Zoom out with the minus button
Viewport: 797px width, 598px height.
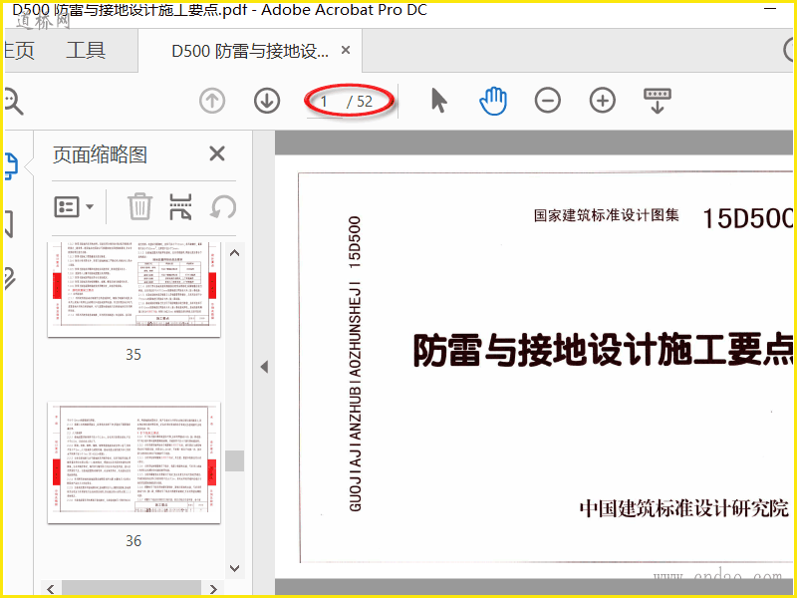pos(547,101)
